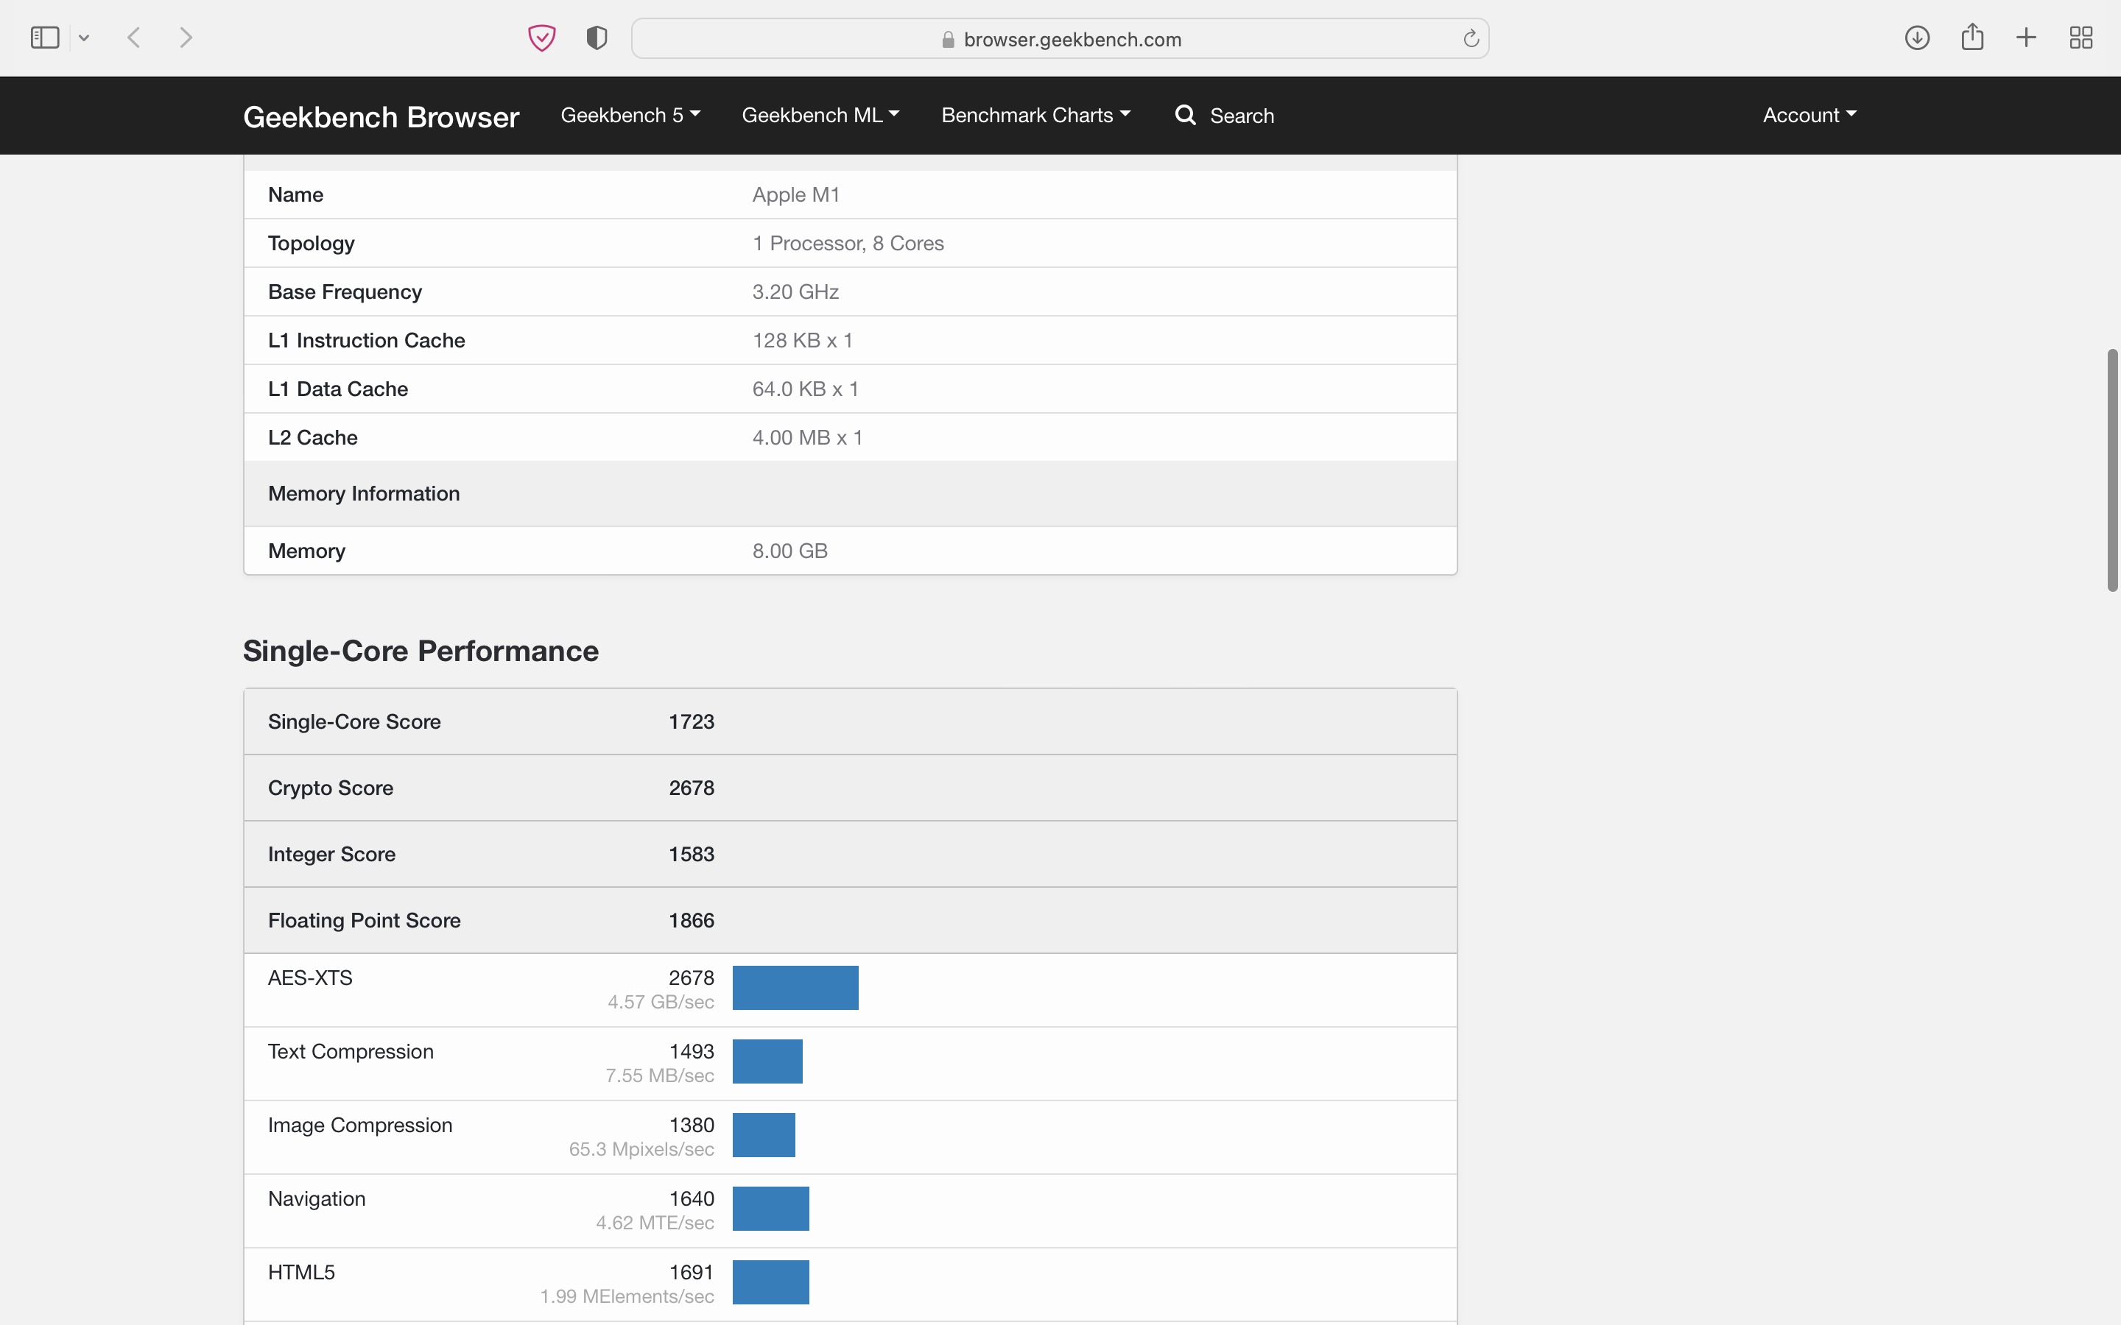The height and width of the screenshot is (1325, 2121).
Task: Open the Account dropdown menu
Action: [x=1809, y=116]
